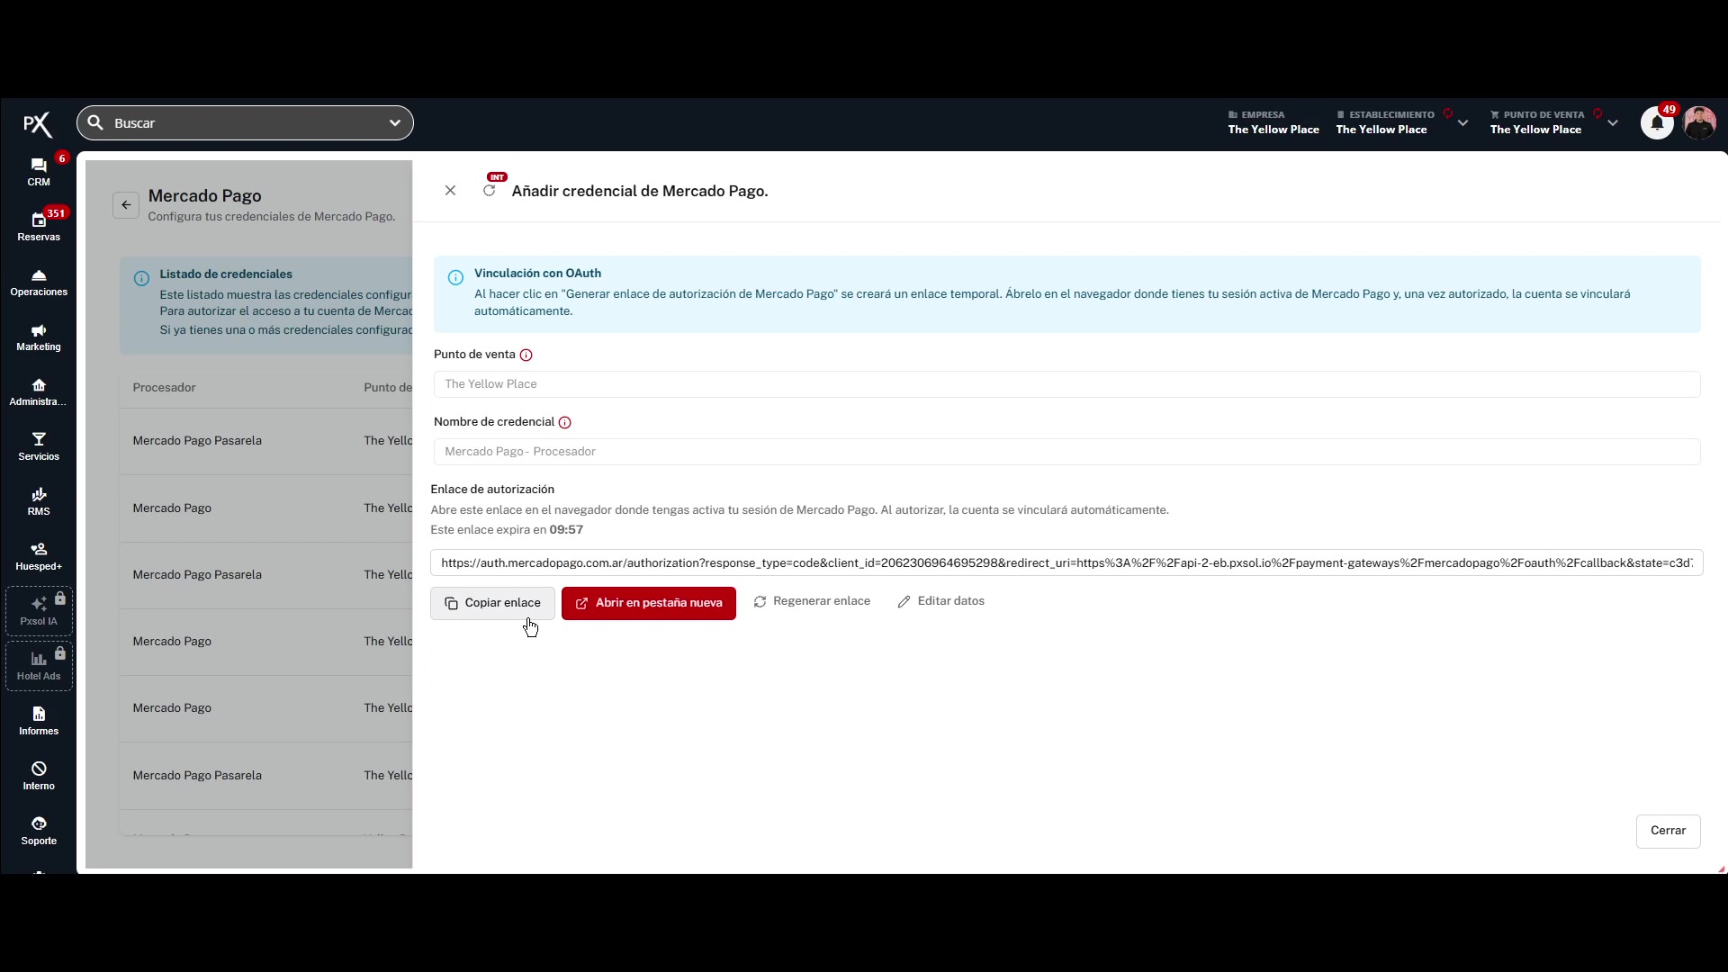Click Abrir en pestaña nueva button

tap(649, 603)
